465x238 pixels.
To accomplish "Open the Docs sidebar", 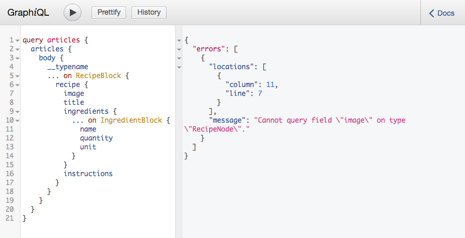I will 442,13.
